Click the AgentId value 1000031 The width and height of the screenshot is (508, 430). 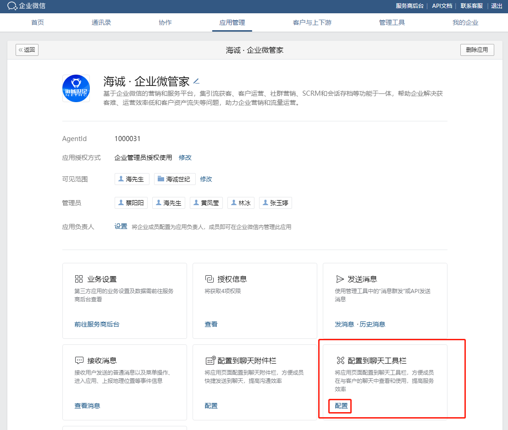[127, 138]
